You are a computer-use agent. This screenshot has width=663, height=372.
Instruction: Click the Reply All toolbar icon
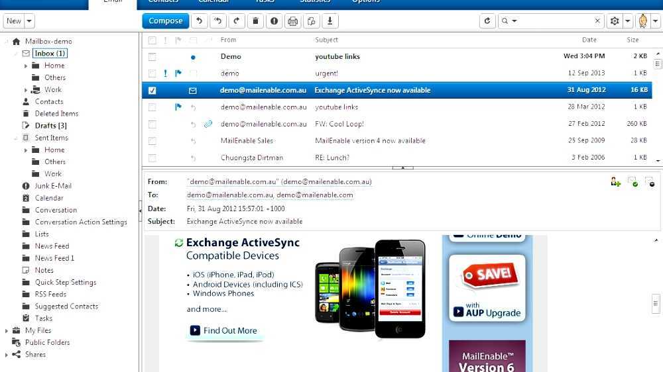tap(217, 21)
